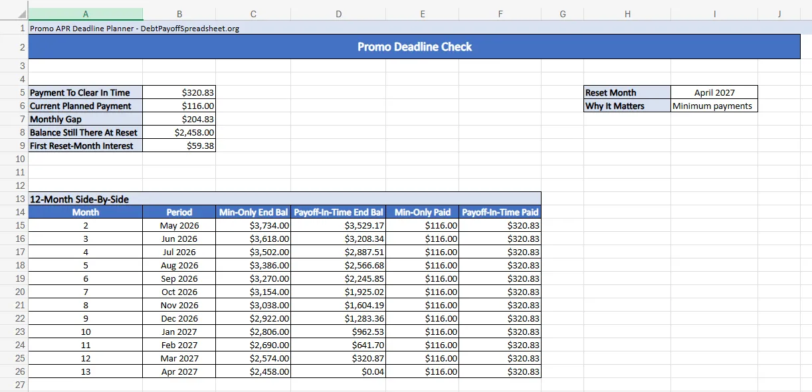Select column A header
812x392 pixels.
pyautogui.click(x=85, y=14)
